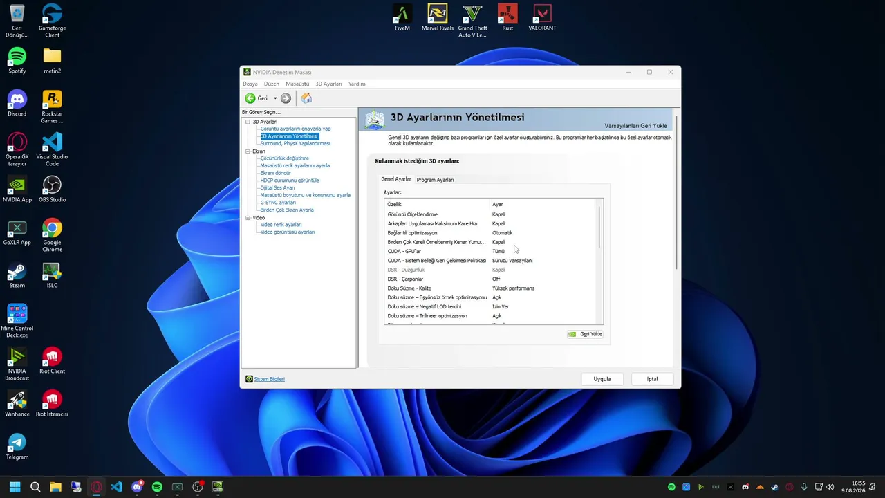885x498 pixels.
Task: Select the GoXLR App desktop icon
Action: pyautogui.click(x=17, y=232)
